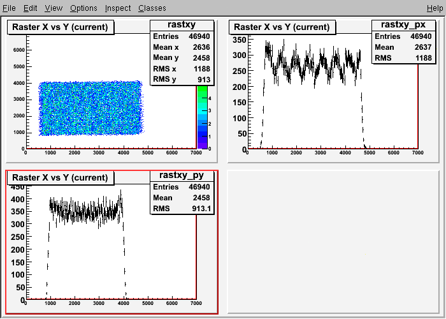Click the color palette scale of rastxy

pyautogui.click(x=202, y=117)
